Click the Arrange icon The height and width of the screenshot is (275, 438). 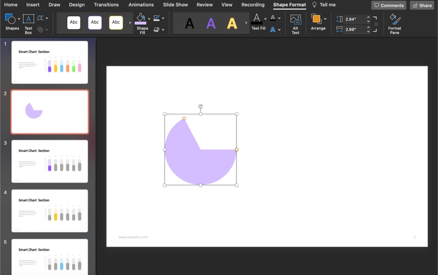(316, 19)
